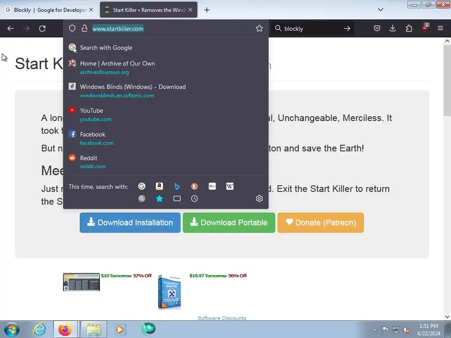This screenshot has height=338, width=451.
Task: Search in bookmarks with star shortcut
Action: 159,198
